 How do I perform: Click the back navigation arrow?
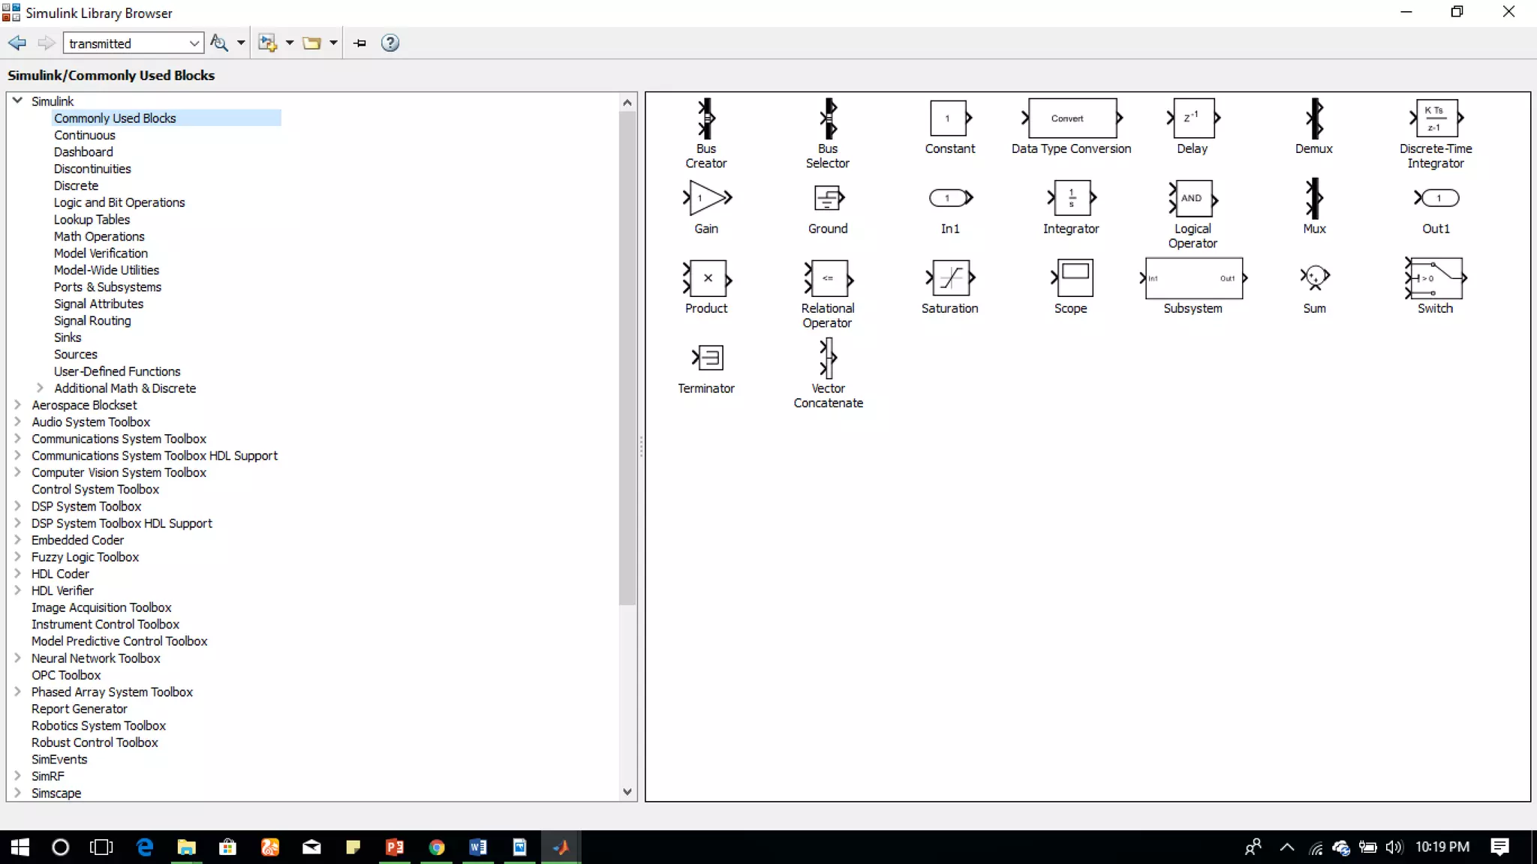(x=17, y=43)
